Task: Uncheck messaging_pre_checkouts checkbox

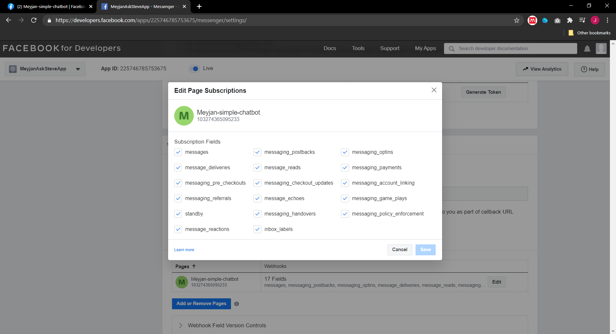Action: point(178,183)
